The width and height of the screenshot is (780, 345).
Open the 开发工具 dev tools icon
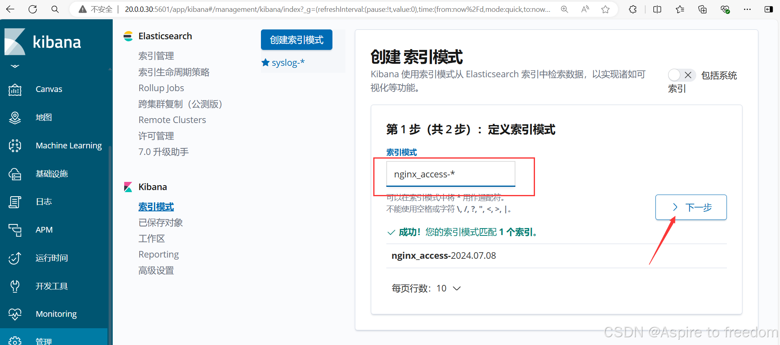pos(15,286)
